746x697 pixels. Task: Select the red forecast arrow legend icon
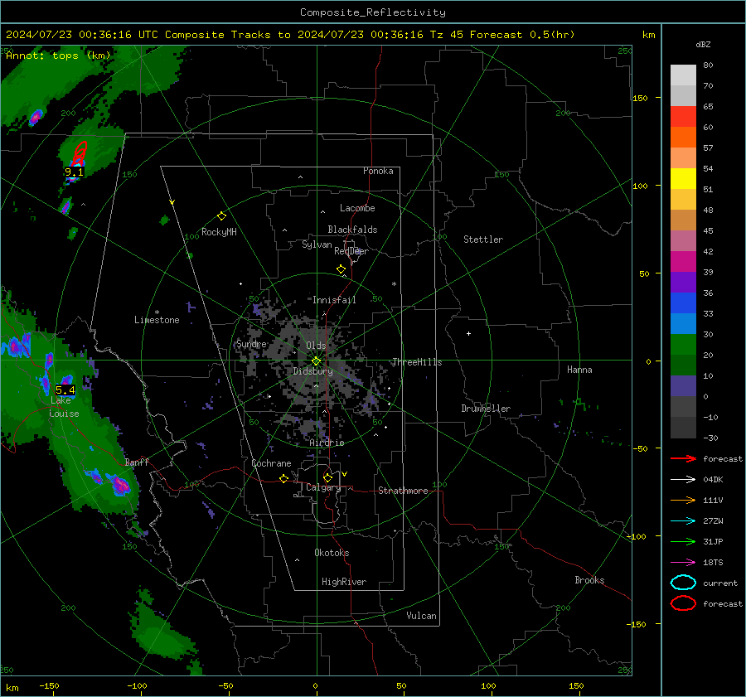pyautogui.click(x=683, y=458)
